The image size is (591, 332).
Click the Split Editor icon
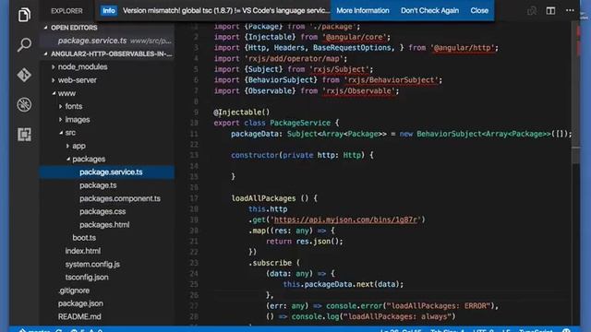(x=550, y=10)
